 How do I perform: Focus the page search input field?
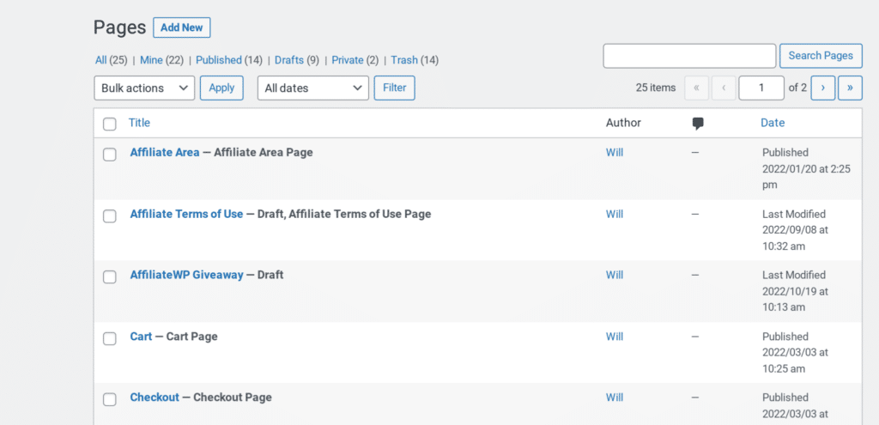coord(689,56)
